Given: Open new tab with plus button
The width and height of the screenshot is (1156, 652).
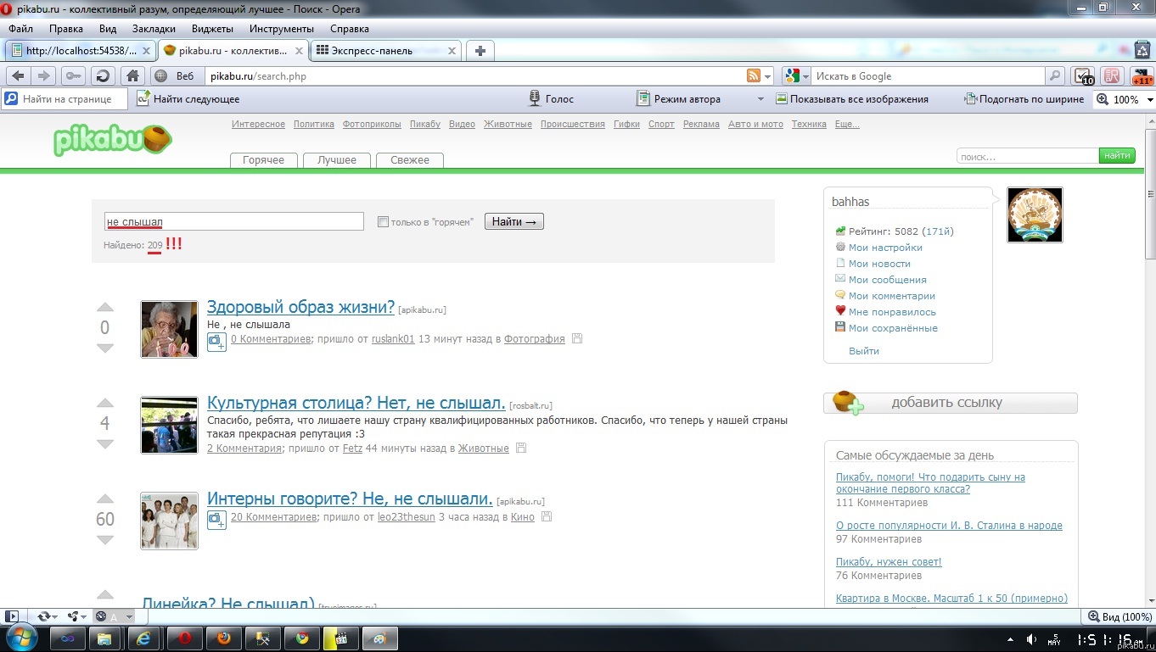Looking at the screenshot, I should [480, 51].
